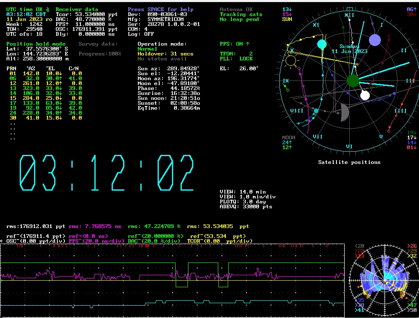Click the 'Normal' operation mode text
The height and width of the screenshot is (318, 419).
pos(147,48)
